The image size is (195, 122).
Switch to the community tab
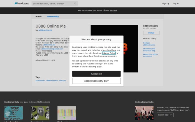(53, 17)
